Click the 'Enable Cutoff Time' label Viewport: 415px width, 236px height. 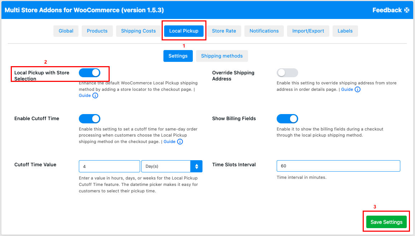(37, 118)
